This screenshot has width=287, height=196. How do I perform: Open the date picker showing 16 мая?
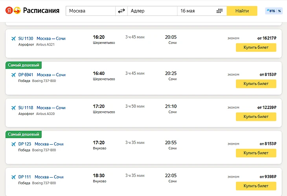[197, 11]
